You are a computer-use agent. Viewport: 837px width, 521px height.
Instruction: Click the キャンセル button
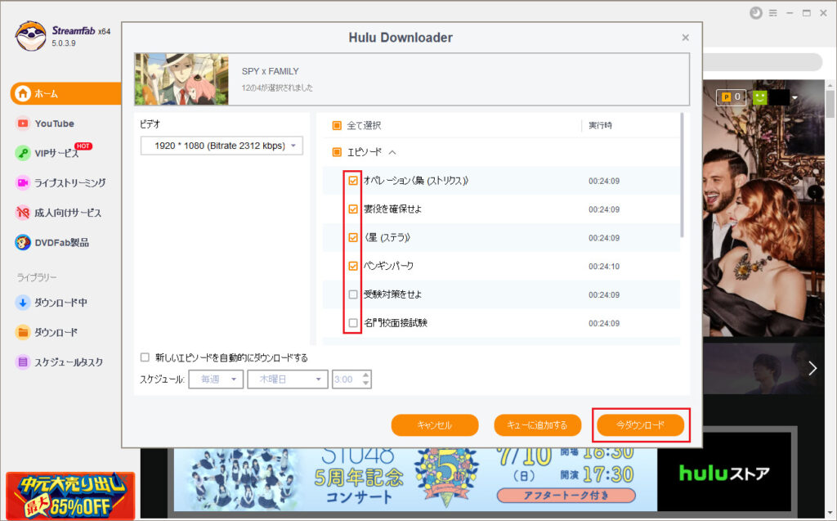(435, 425)
